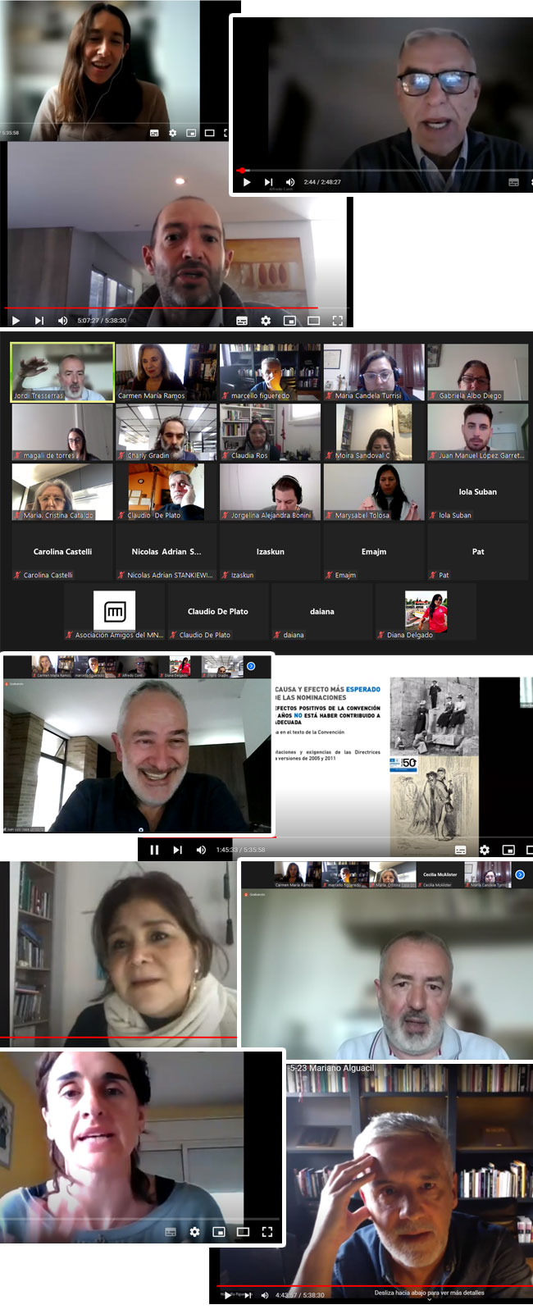
Task: Open miniplayer on the 5:07:27 video
Action: pyautogui.click(x=289, y=321)
